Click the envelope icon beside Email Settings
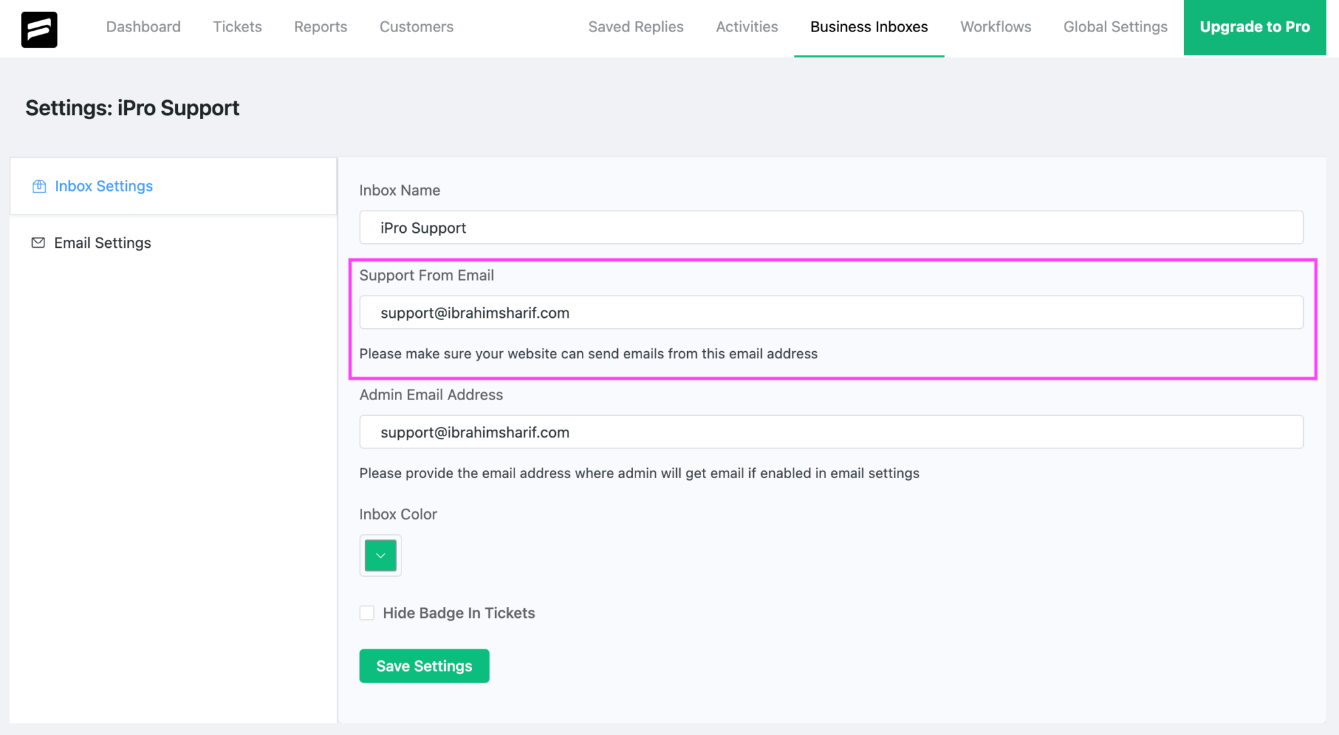 point(39,242)
